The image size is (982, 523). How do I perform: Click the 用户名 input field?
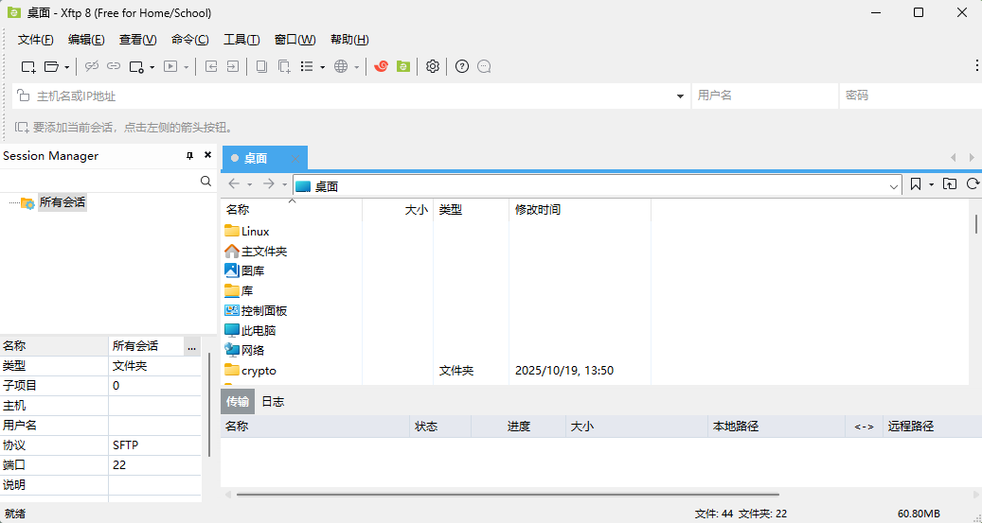[x=764, y=96]
